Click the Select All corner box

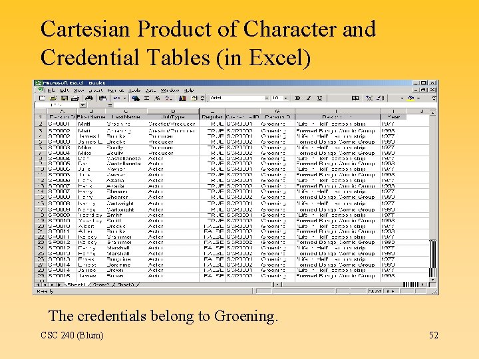(x=41, y=111)
